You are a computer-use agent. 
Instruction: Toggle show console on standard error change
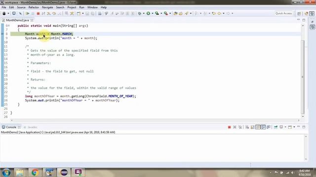(269, 127)
